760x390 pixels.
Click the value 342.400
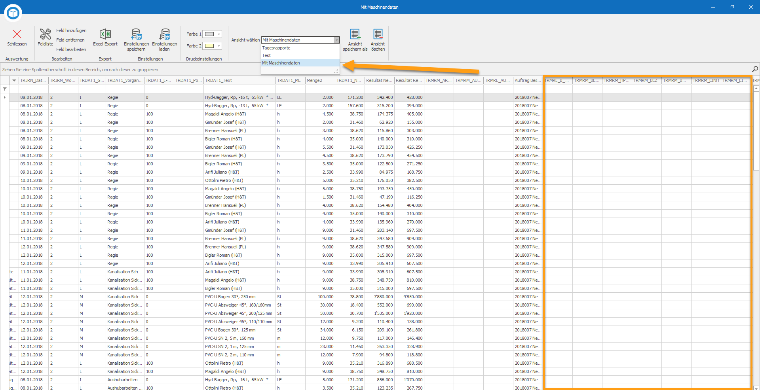(385, 97)
